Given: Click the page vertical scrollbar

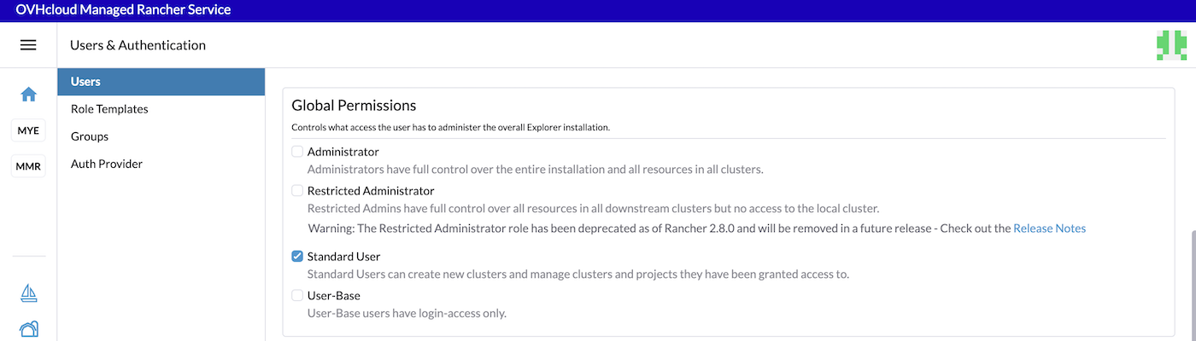Looking at the screenshot, I should pyautogui.click(x=1192, y=281).
